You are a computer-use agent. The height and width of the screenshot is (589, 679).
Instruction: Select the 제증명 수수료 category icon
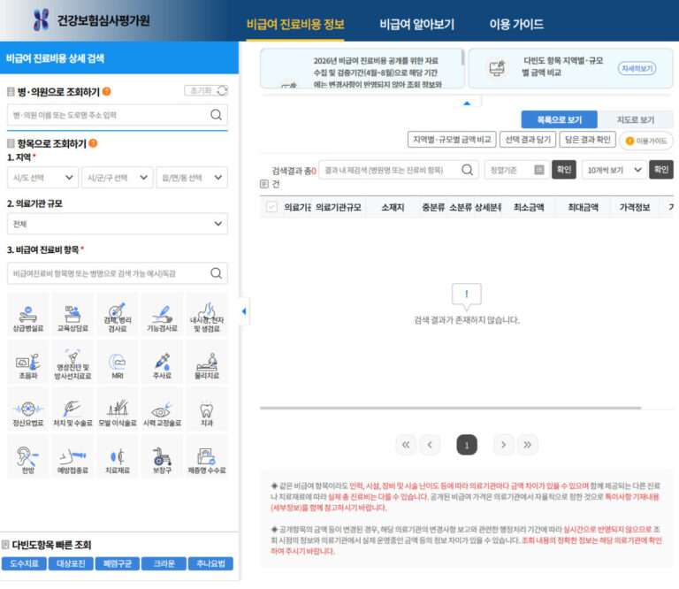click(207, 456)
